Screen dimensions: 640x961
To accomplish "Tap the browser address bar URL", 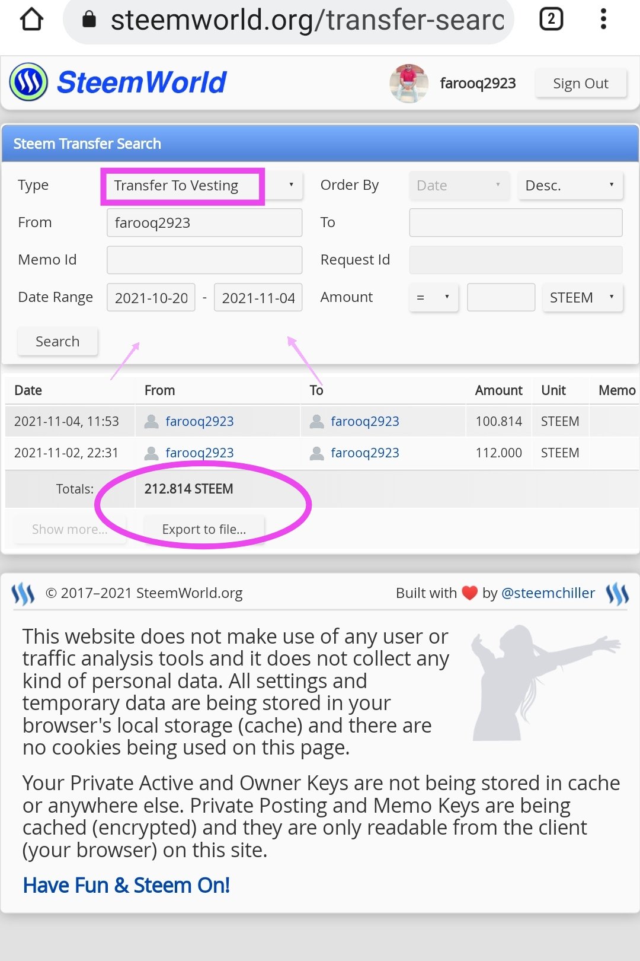I will click(308, 20).
